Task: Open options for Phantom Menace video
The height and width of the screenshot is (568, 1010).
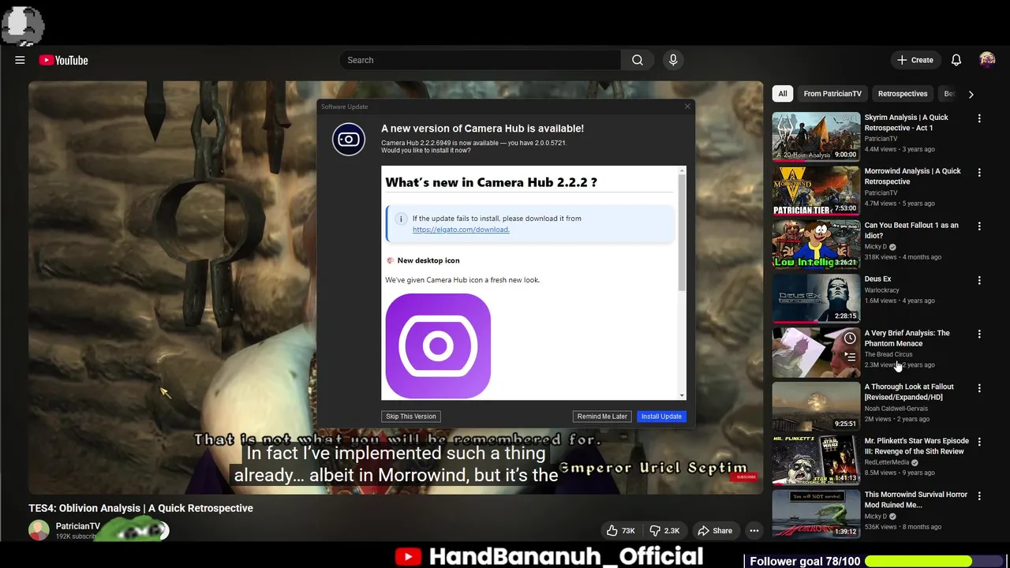Action: pos(979,334)
